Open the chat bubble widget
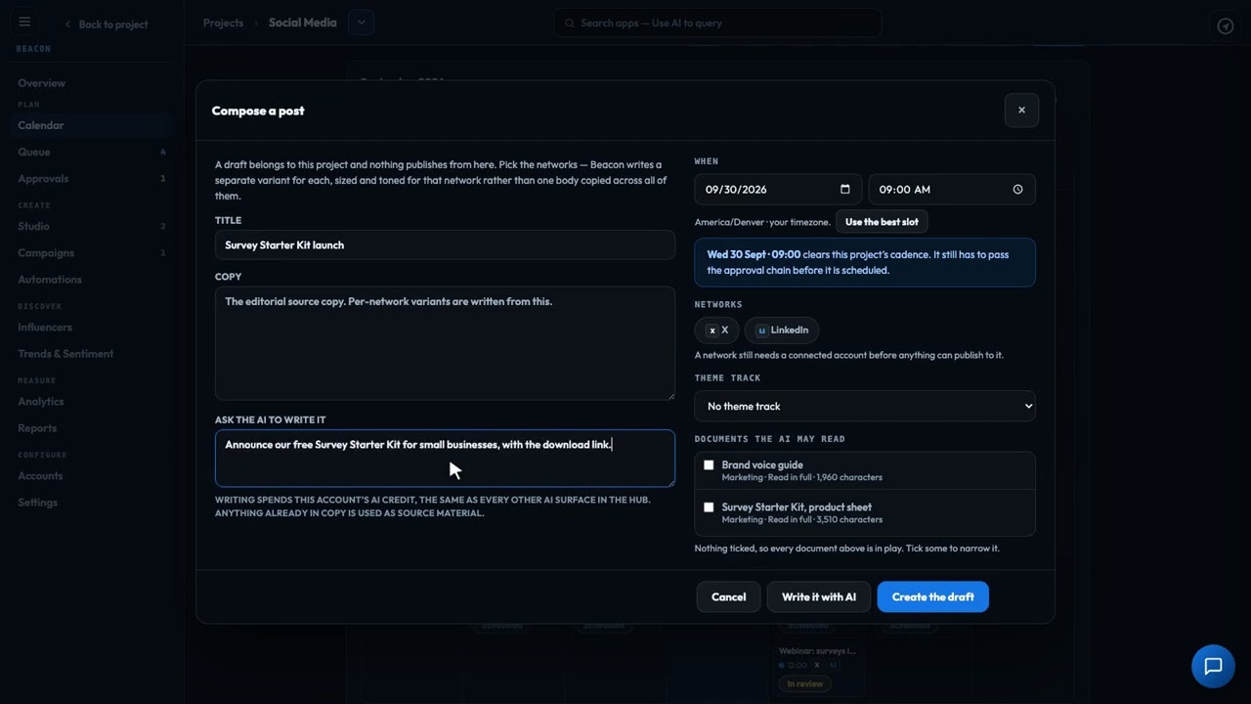This screenshot has height=704, width=1251. 1213,667
